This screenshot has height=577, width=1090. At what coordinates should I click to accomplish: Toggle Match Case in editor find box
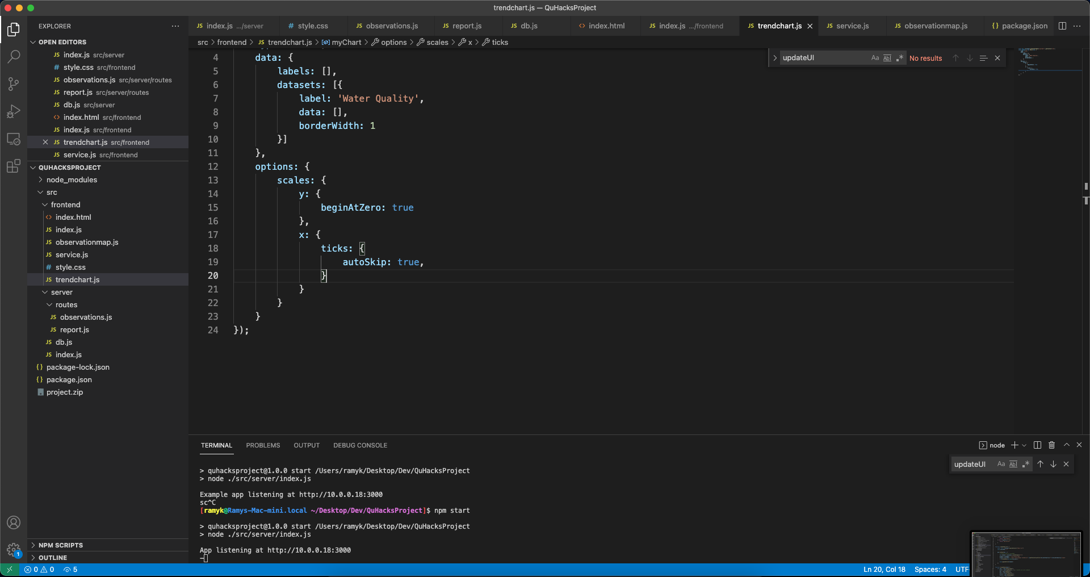point(875,58)
